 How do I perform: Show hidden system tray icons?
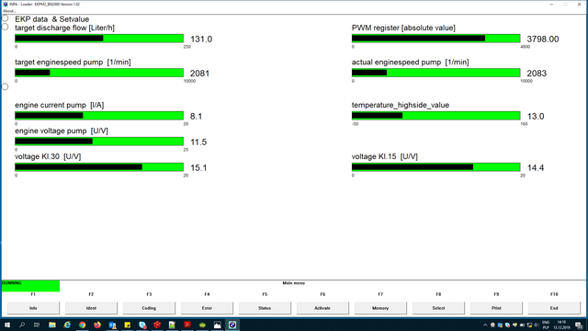coord(485,325)
